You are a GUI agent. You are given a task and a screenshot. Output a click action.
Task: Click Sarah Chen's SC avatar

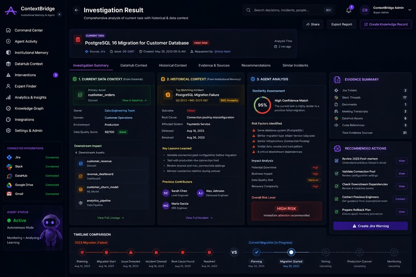tap(166, 193)
